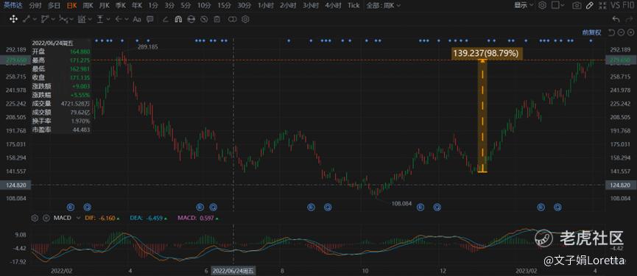Zoom in chart with plus icon

[631, 32]
